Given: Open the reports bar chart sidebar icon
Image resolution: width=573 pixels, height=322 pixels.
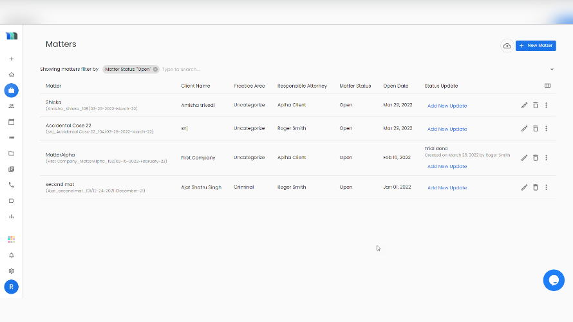Looking at the screenshot, I should tap(11, 216).
